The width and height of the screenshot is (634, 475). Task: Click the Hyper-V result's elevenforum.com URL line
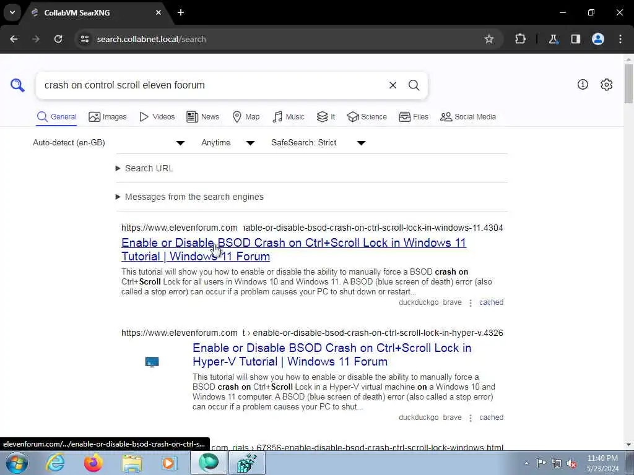click(x=312, y=333)
